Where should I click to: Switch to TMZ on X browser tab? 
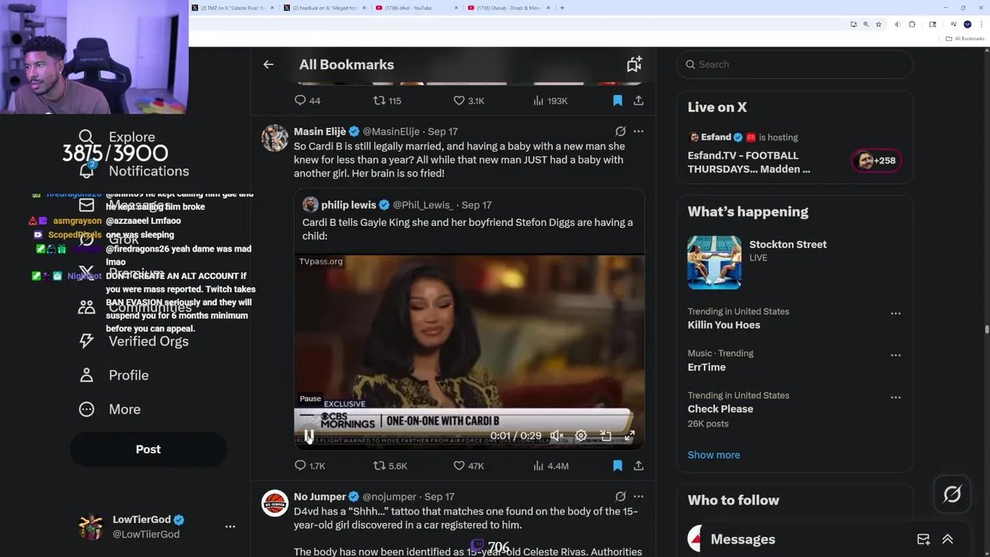[x=233, y=8]
